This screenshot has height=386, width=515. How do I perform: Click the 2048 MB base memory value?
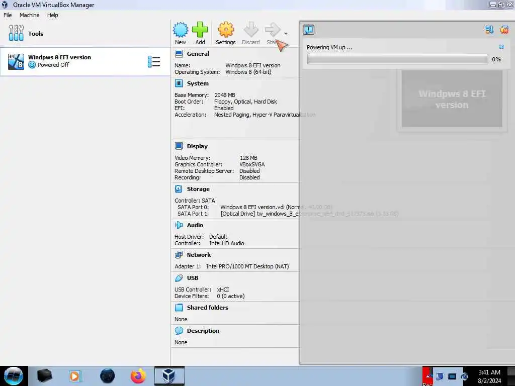225,95
